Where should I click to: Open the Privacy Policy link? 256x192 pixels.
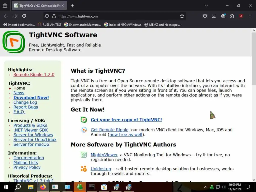pos(27,167)
